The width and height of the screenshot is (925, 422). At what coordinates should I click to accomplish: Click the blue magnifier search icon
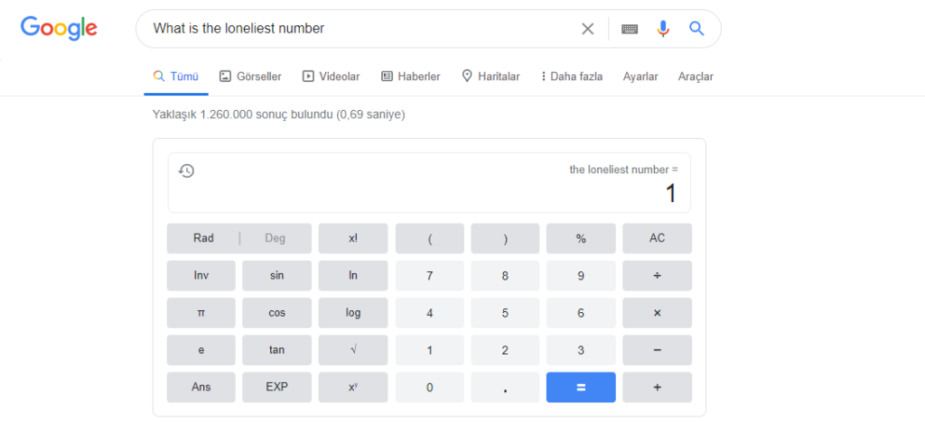pos(696,29)
